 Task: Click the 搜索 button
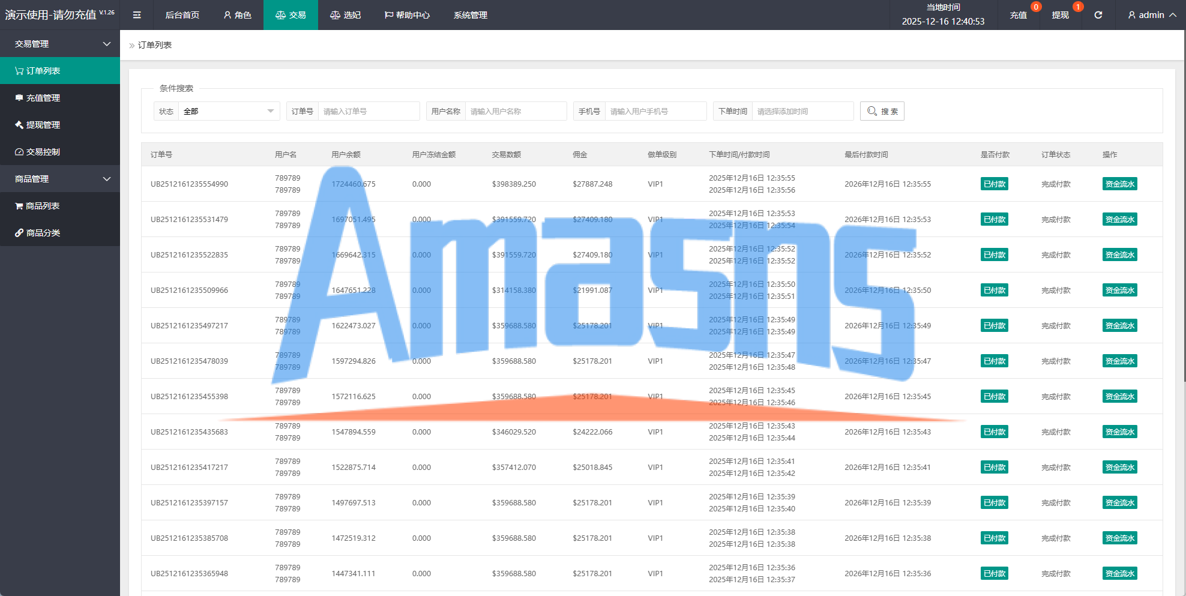(x=882, y=111)
